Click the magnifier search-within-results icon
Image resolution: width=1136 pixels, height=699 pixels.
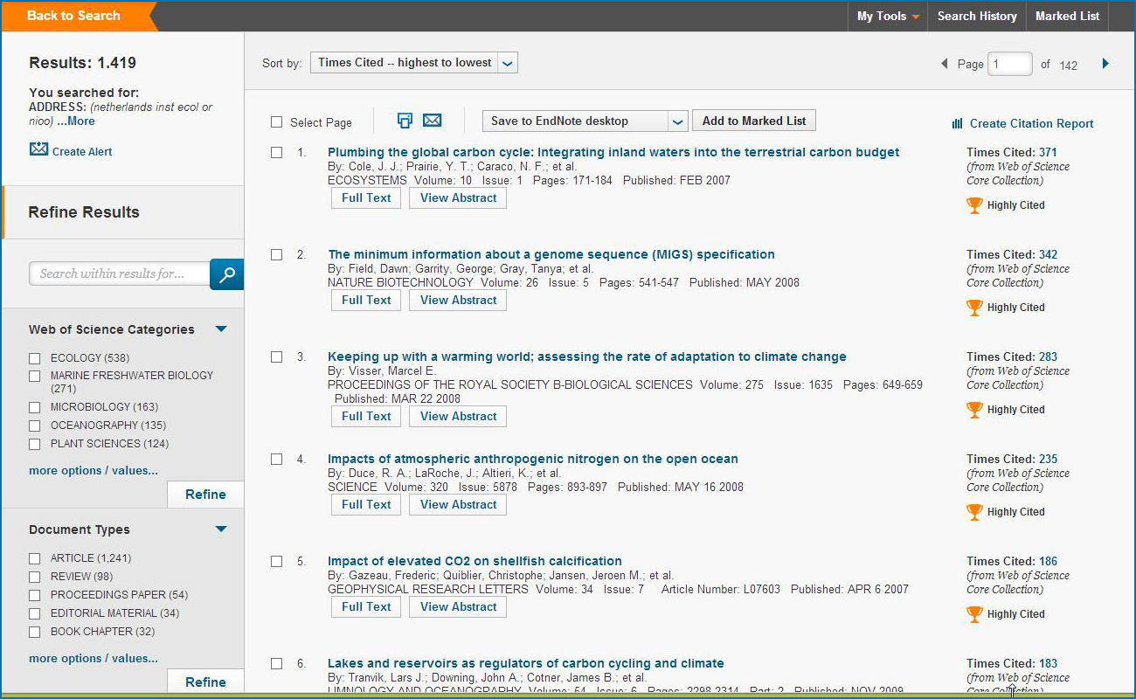click(x=226, y=274)
